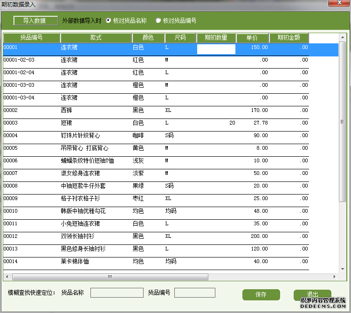351x313 pixels.
Task: Click the 导入数据 import button
Action: coord(35,21)
